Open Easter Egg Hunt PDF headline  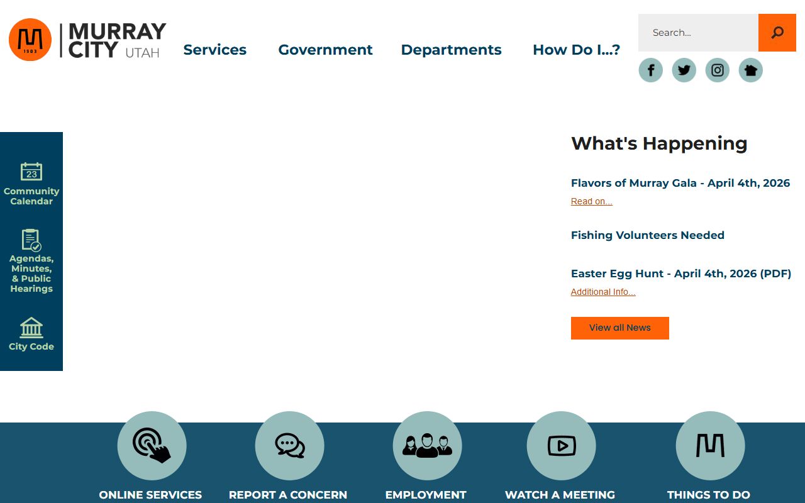(681, 274)
